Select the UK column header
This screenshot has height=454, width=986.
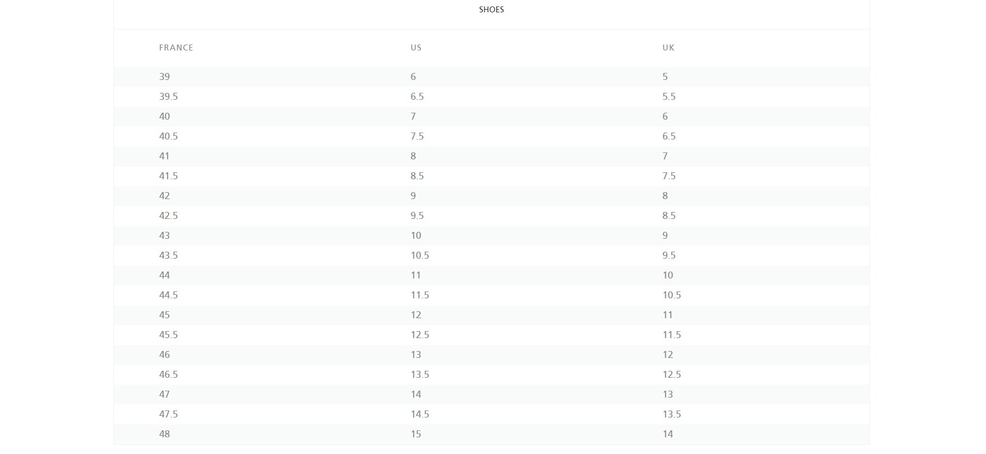coord(669,48)
